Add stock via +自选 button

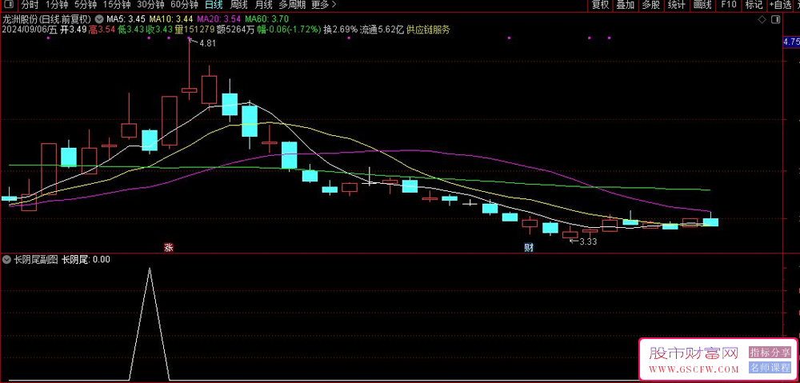pyautogui.click(x=779, y=5)
